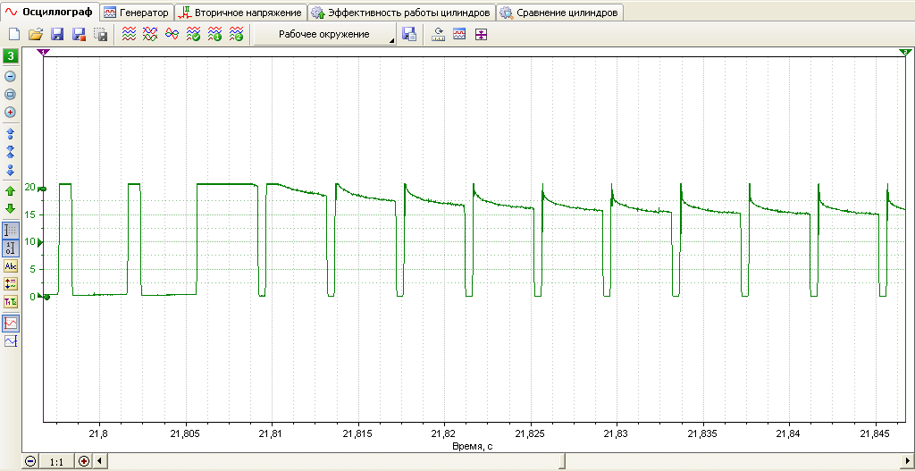This screenshot has height=471, width=915.
Task: Click the red and blue sine wave icon
Action: coord(172,35)
